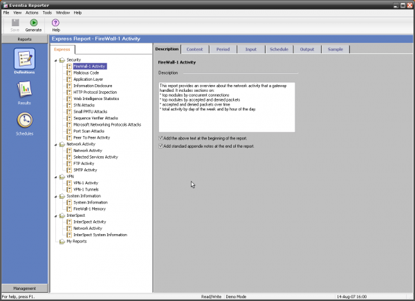Click the FTP Activity report icon
The width and height of the screenshot is (415, 301).
(x=69, y=164)
